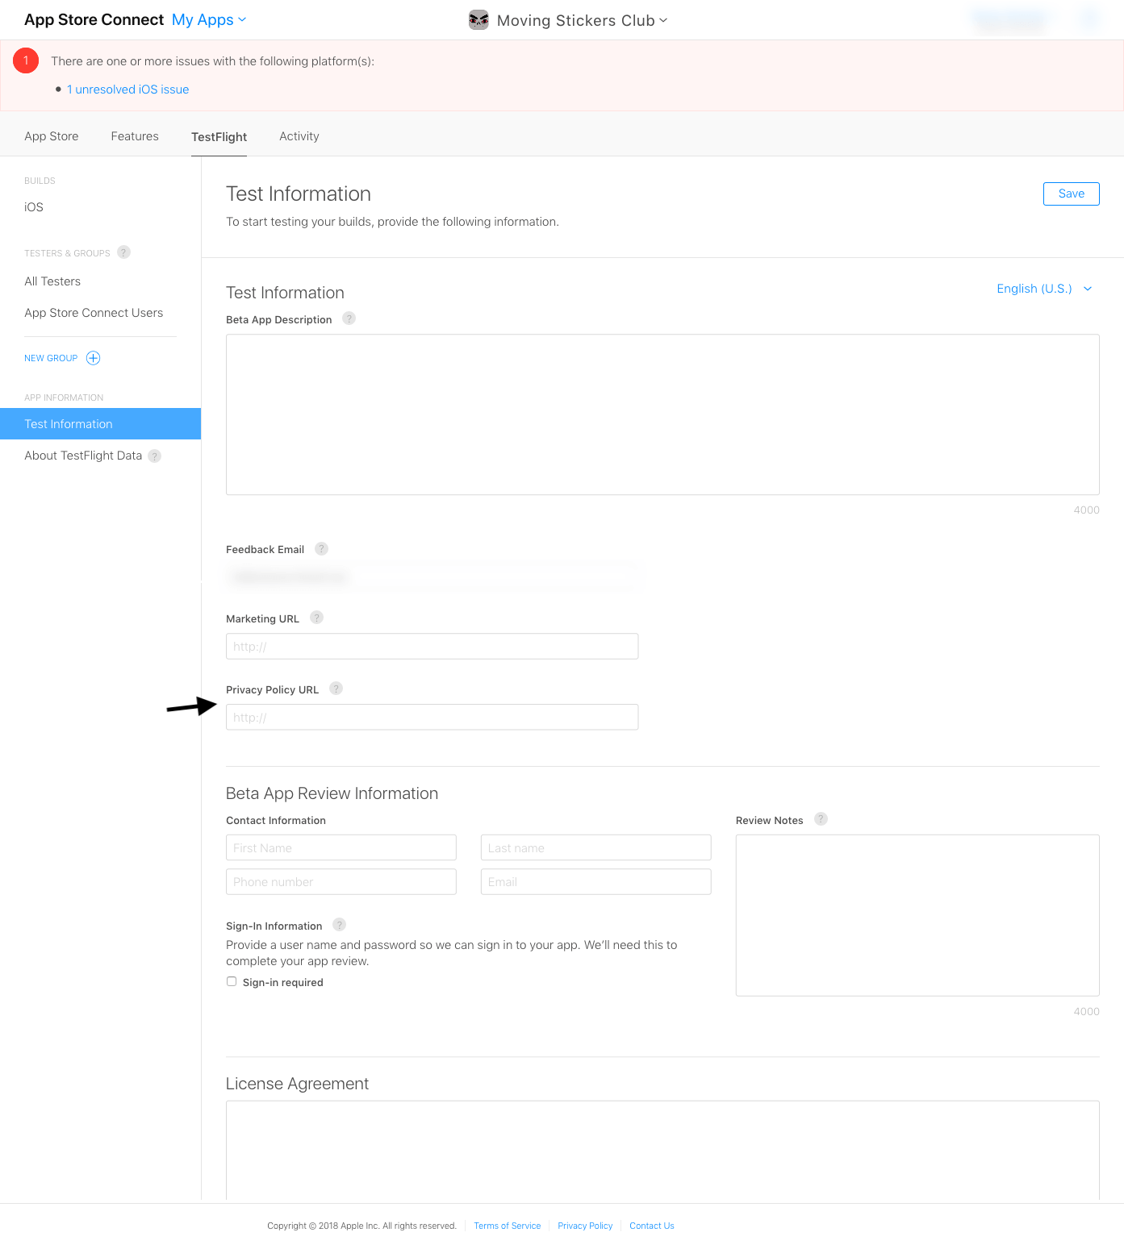Open the Sign-In Information help icon
Image resolution: width=1124 pixels, height=1253 pixels.
(339, 925)
